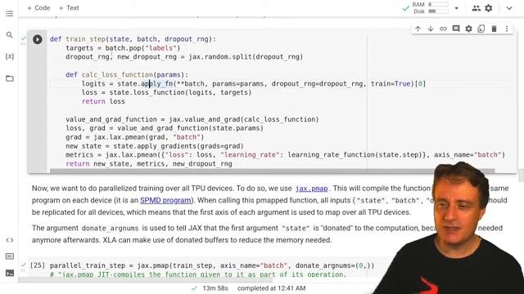Image resolution: width=524 pixels, height=294 pixels.
Task: Open notebook settings gear at top
Action: [x=489, y=8]
